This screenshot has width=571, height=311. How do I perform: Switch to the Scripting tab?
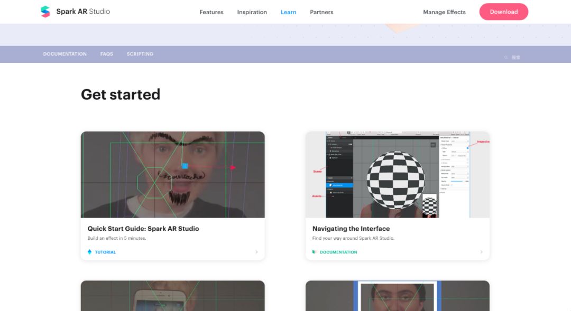[x=140, y=54]
